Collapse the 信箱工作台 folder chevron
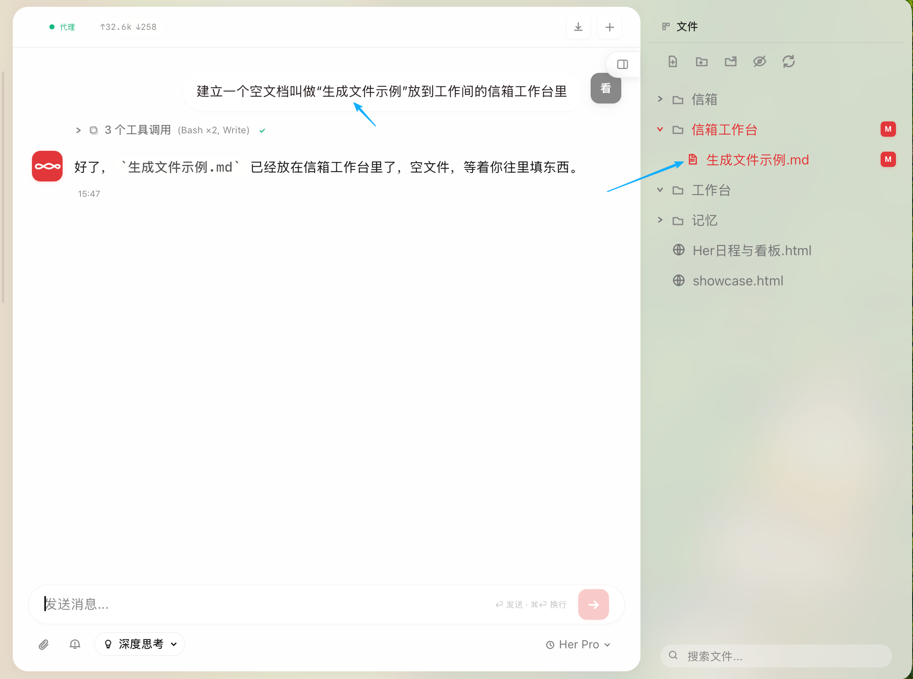The image size is (913, 679). (660, 129)
